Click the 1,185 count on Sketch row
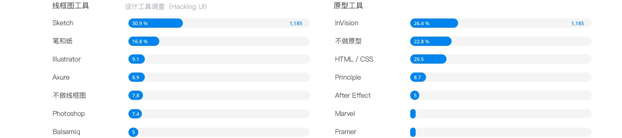 tap(296, 23)
